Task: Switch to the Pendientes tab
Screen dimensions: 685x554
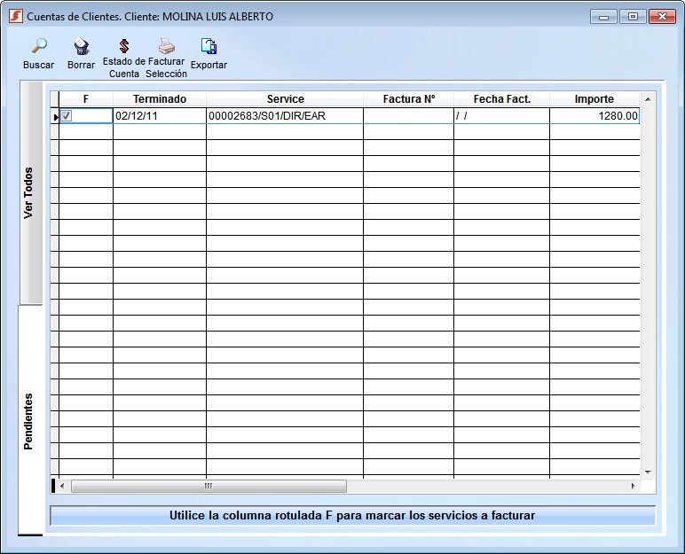Action: tap(31, 421)
